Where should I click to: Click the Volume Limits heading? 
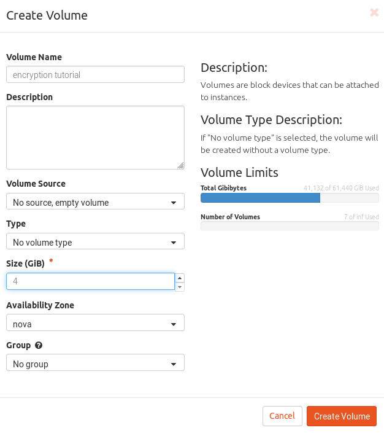(239, 172)
